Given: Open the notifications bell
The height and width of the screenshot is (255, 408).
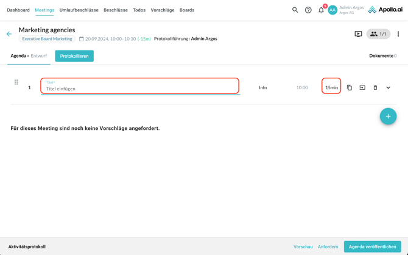Looking at the screenshot, I should point(321,10).
